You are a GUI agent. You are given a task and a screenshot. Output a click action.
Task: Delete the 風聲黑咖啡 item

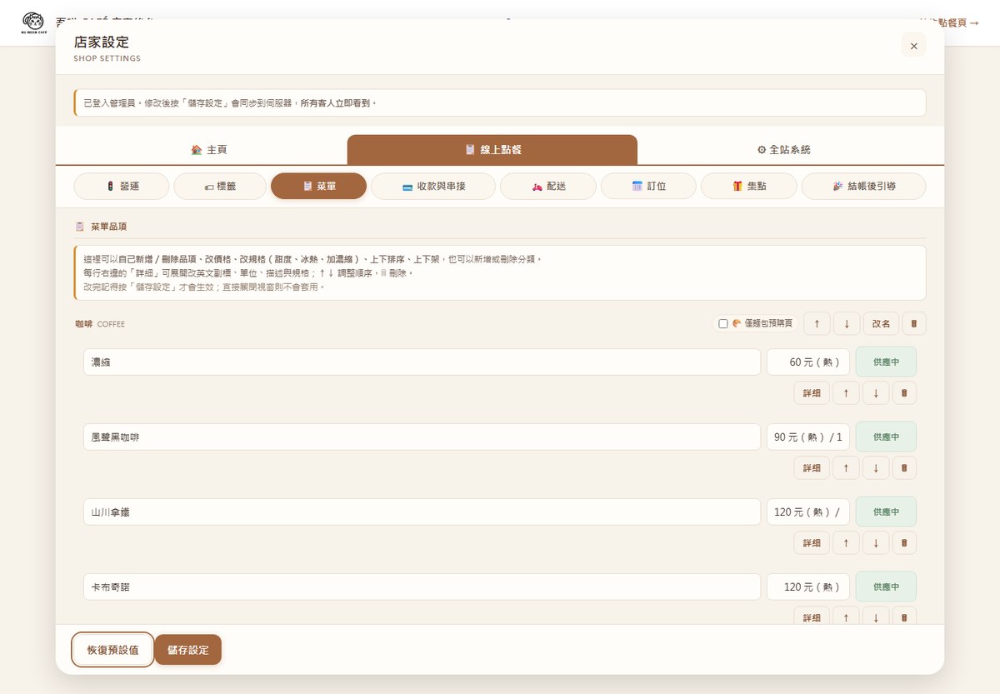(904, 468)
